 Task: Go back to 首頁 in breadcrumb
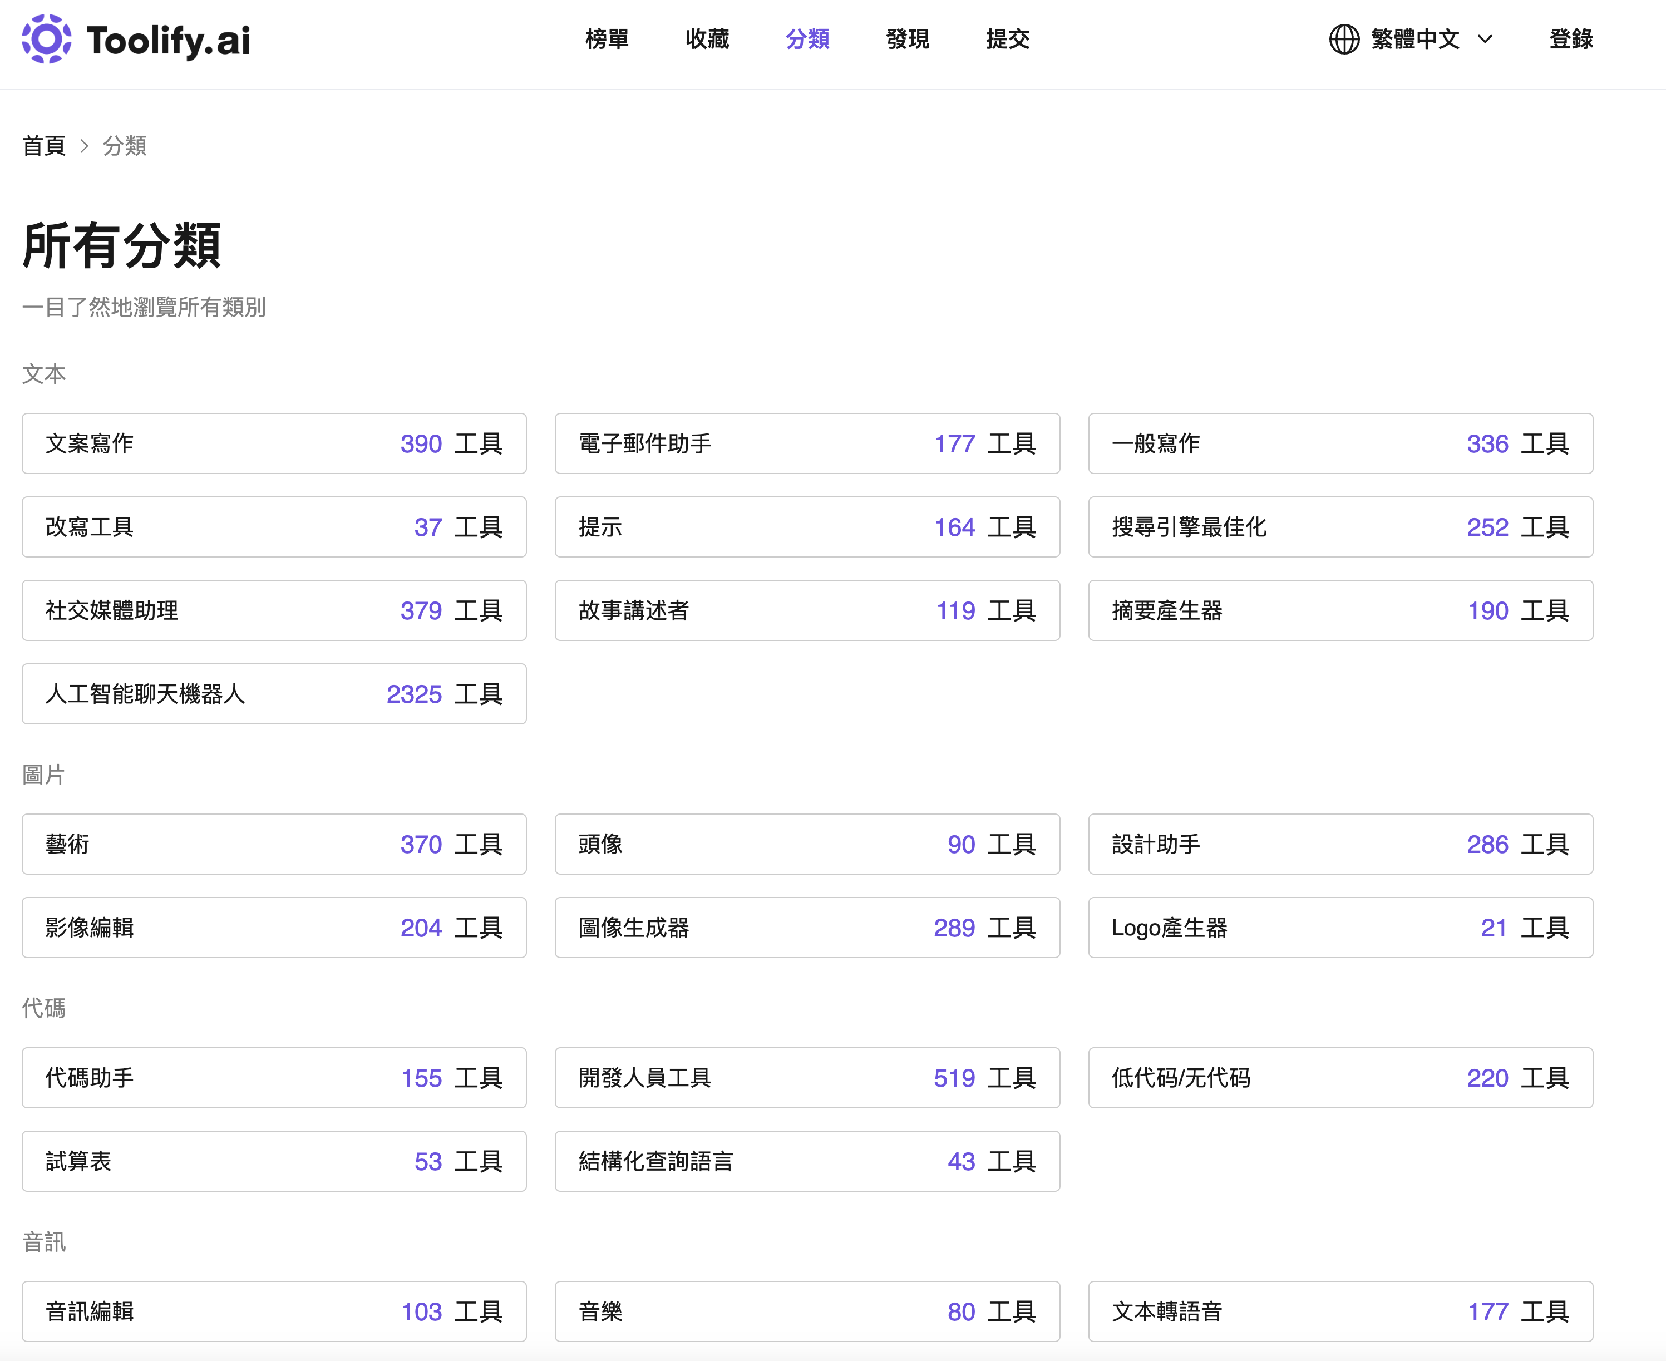pyautogui.click(x=44, y=146)
